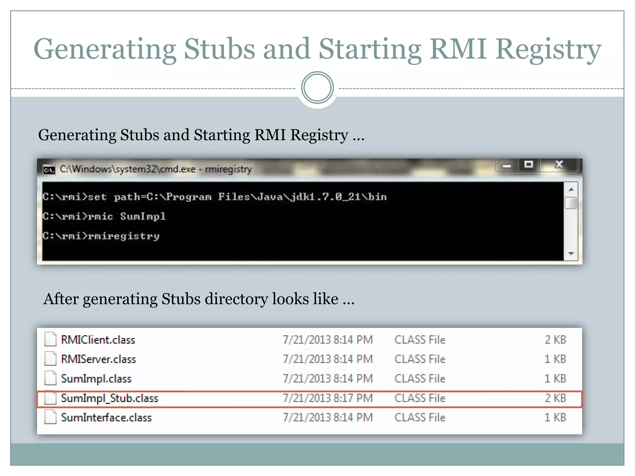Click the date of SumImpl_Stub.class, 8:17 PM
Viewport: 635px width, 476px height.
point(328,398)
